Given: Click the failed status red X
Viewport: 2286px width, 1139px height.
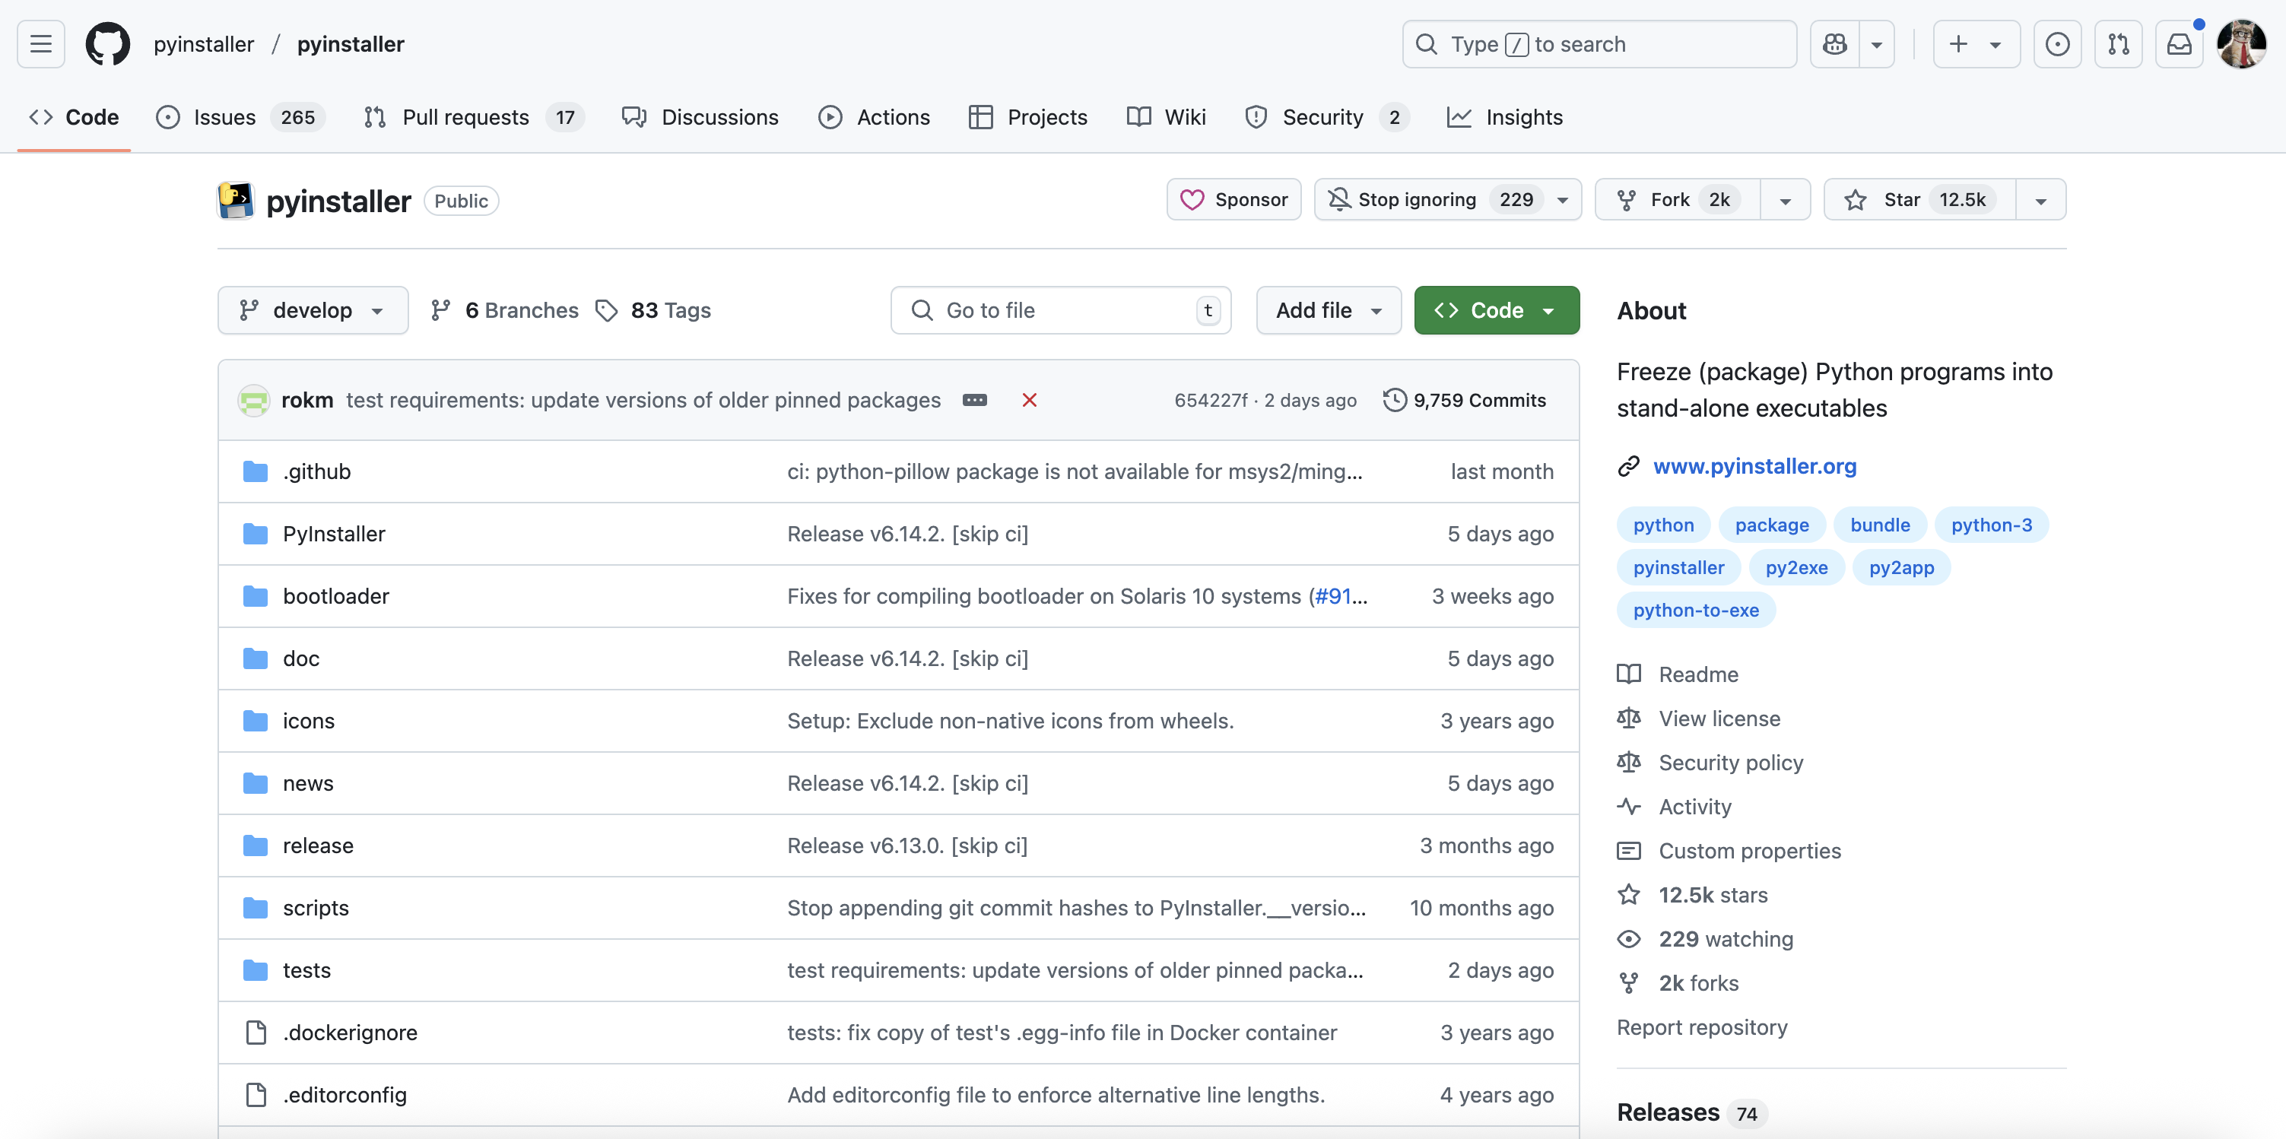Looking at the screenshot, I should pos(1028,400).
